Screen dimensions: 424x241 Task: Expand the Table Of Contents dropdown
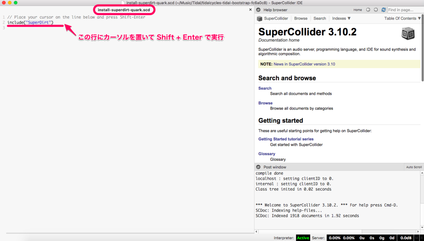403,18
